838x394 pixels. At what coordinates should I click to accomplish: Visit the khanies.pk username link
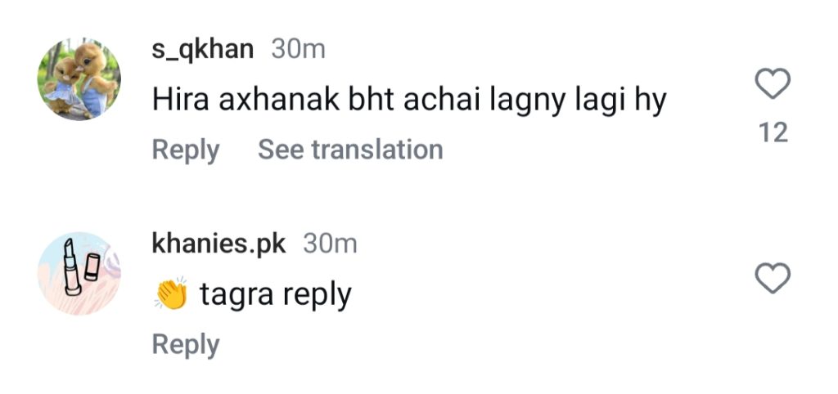click(x=219, y=243)
